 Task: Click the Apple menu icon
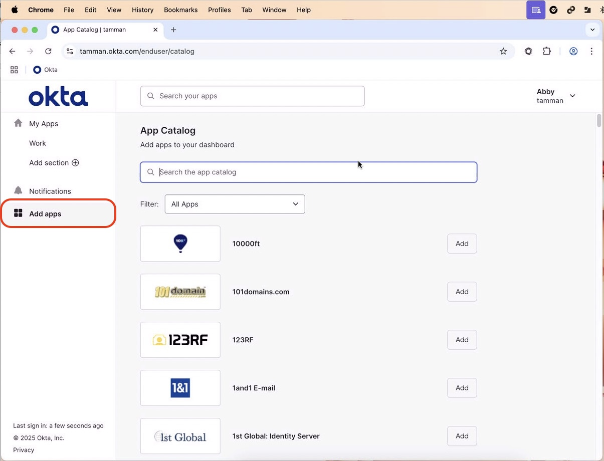point(15,10)
